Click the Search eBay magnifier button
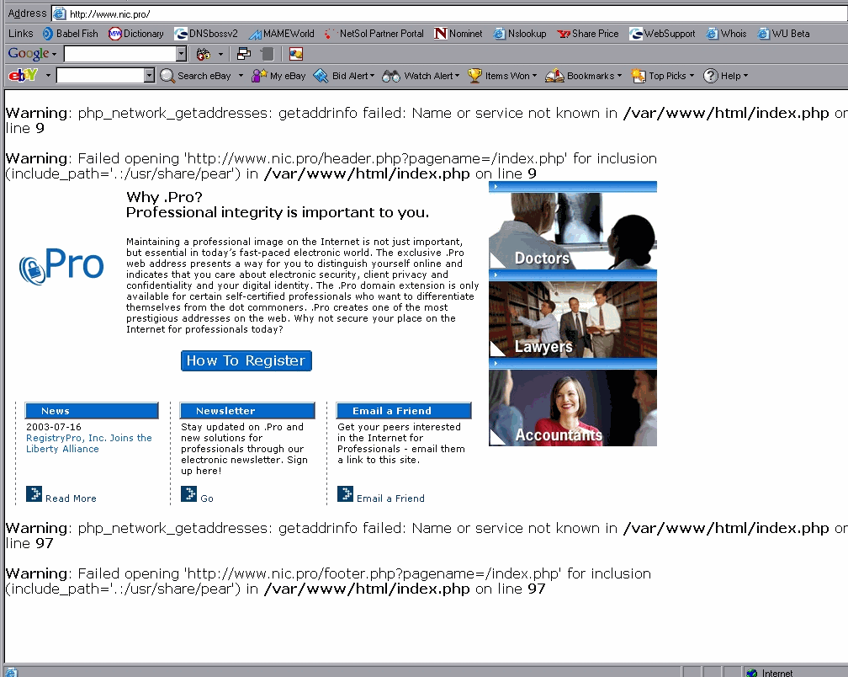The image size is (848, 677). 196,76
